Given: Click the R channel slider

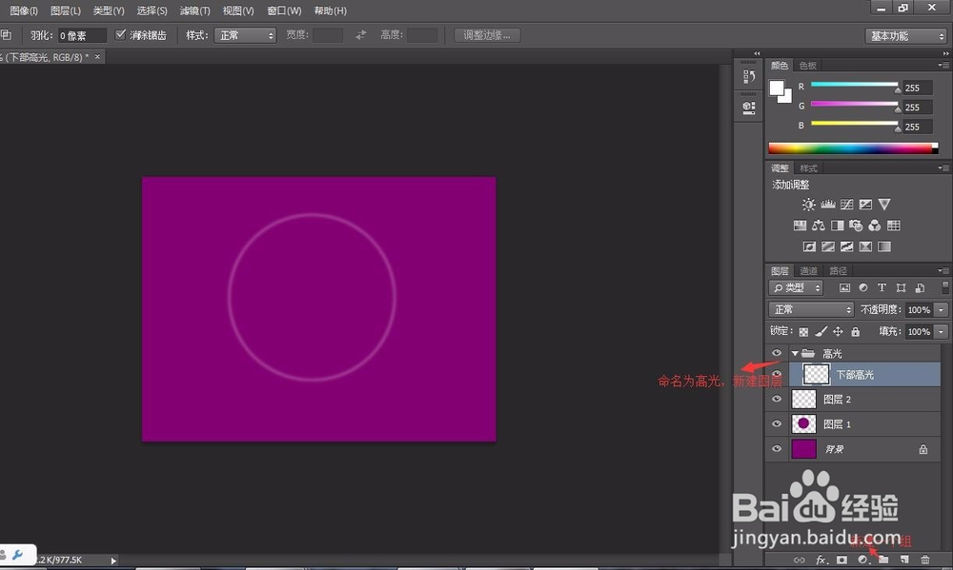Looking at the screenshot, I should tap(855, 85).
